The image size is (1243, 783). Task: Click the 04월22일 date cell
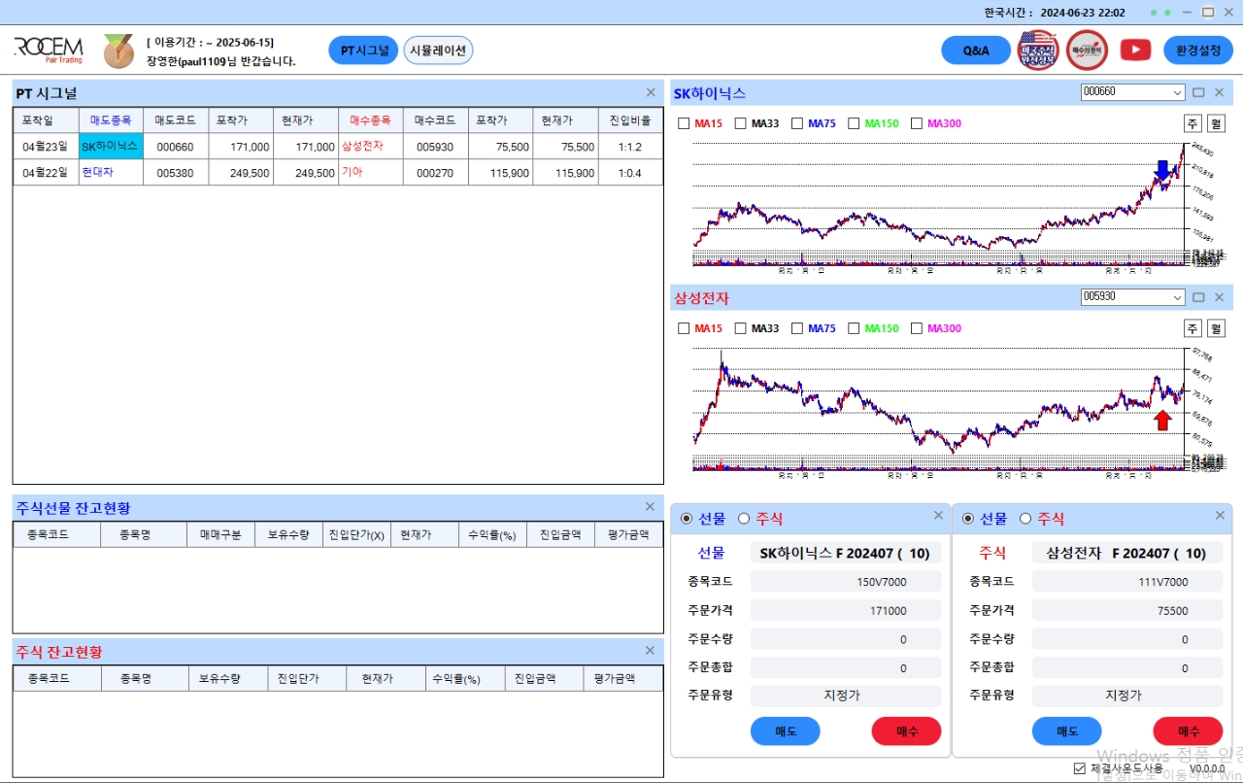tap(46, 173)
